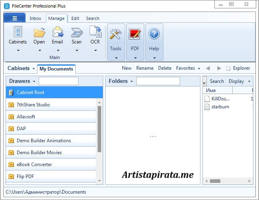Switch to the Search ribbon tab
259x200 pixels.
coord(93,18)
